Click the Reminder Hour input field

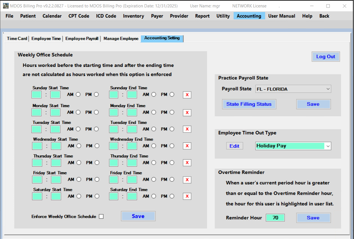pos(275,218)
